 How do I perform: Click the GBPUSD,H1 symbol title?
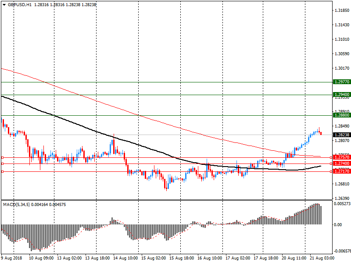[x=19, y=5]
